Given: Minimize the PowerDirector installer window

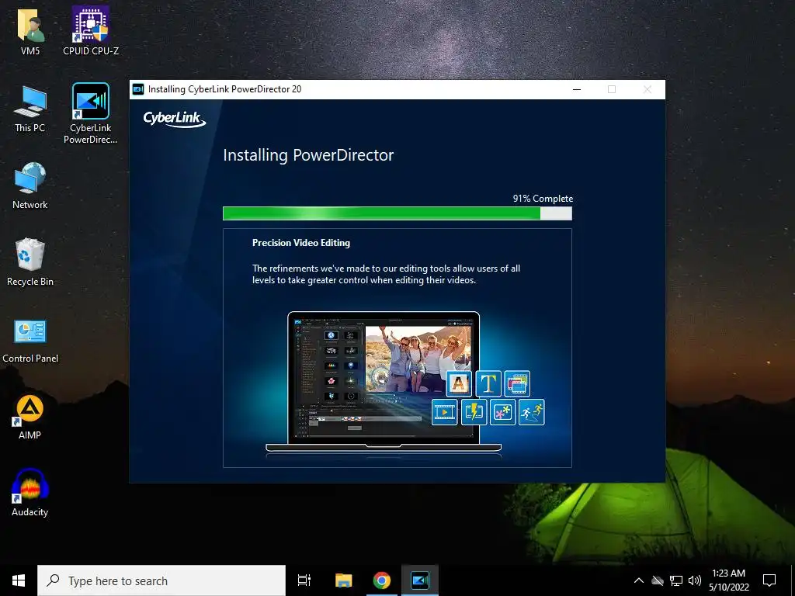Looking at the screenshot, I should (x=577, y=89).
